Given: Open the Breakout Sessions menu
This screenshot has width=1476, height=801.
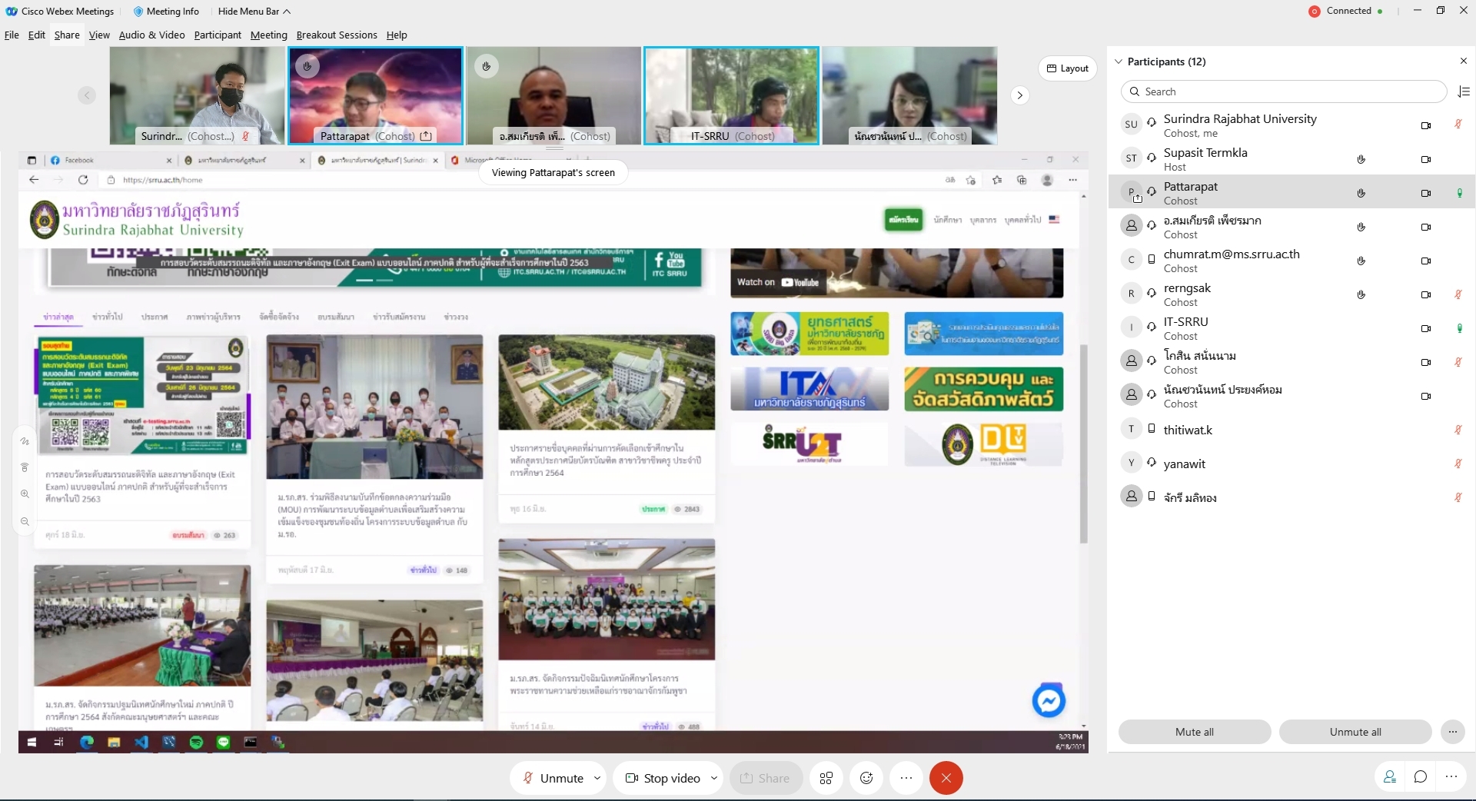Looking at the screenshot, I should pyautogui.click(x=336, y=35).
